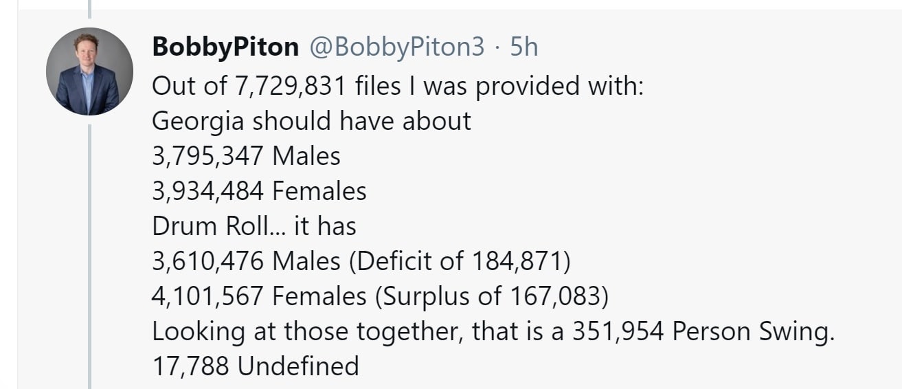Viewport: 902px width, 389px height.
Task: Click the '3,934,484 Females' line
Action: pyautogui.click(x=259, y=191)
